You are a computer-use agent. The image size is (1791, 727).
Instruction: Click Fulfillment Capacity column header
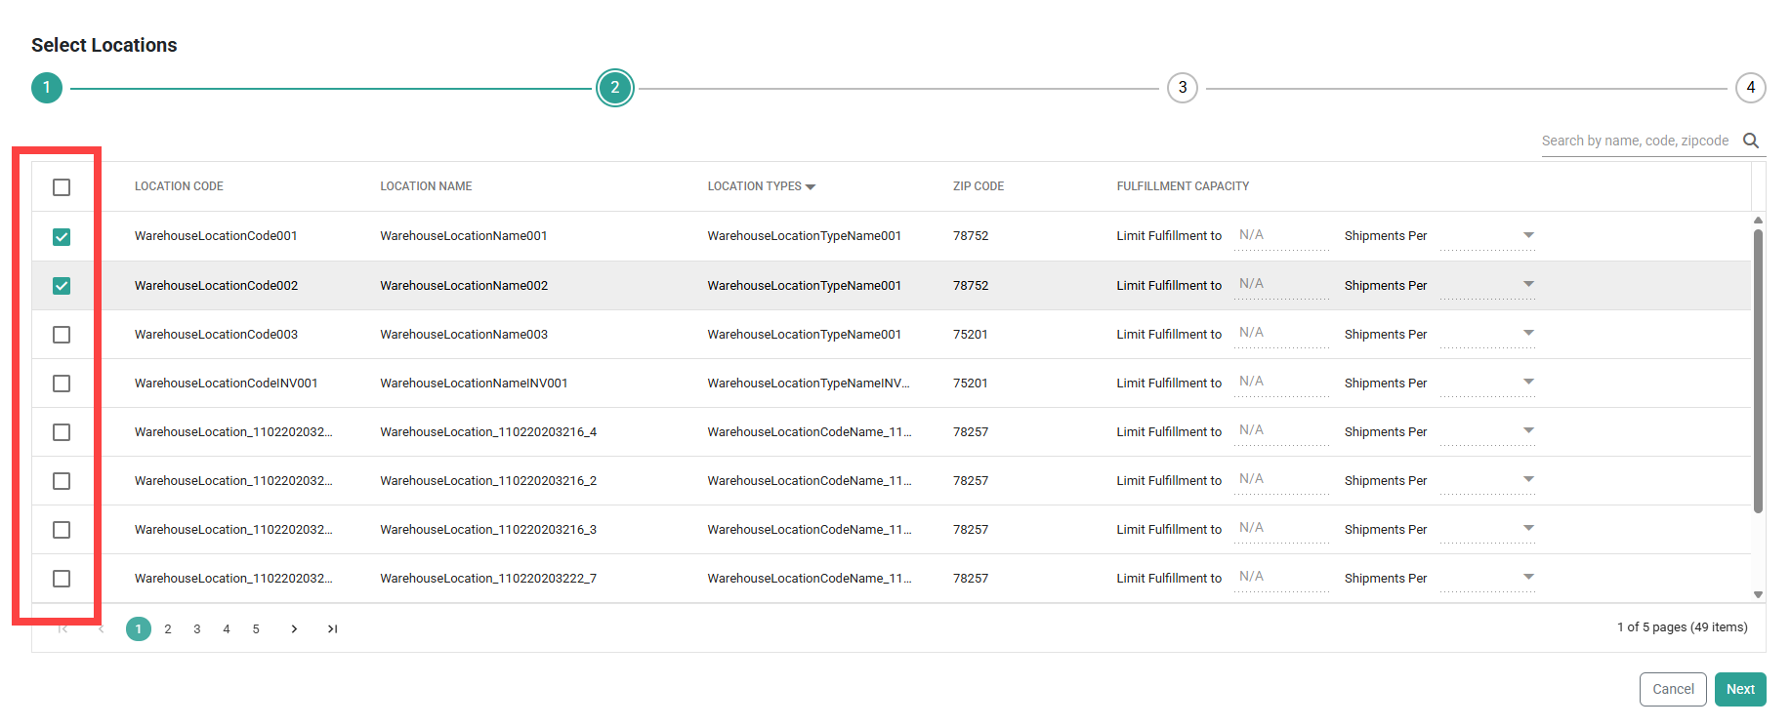point(1183,186)
